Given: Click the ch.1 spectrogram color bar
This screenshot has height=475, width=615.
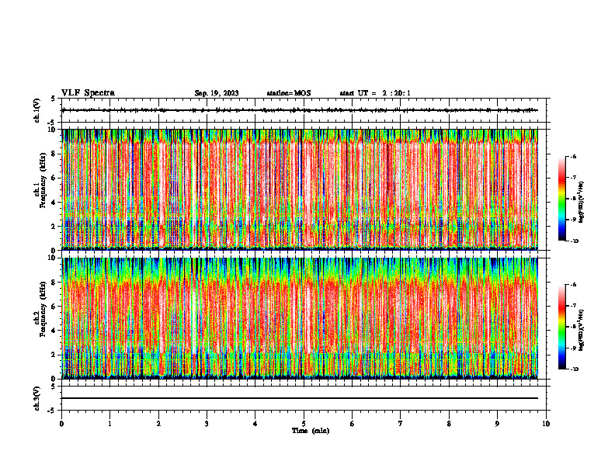Looking at the screenshot, I should point(562,199).
